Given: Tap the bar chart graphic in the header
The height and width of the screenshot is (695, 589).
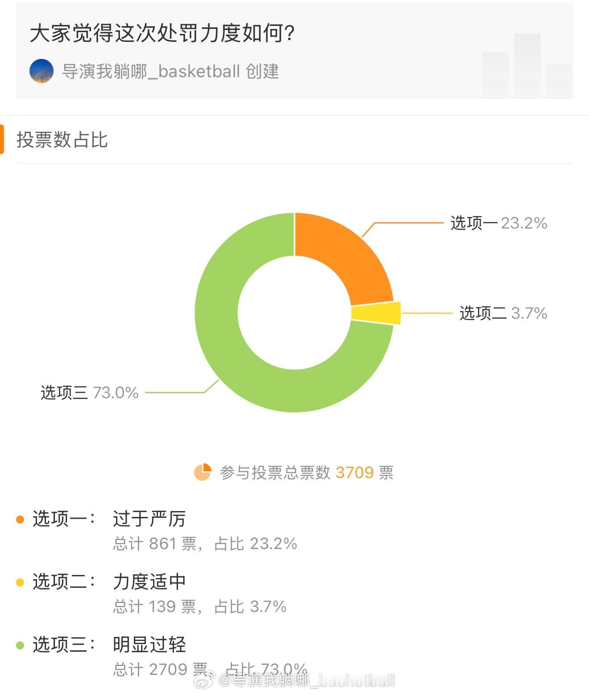Looking at the screenshot, I should point(527,66).
